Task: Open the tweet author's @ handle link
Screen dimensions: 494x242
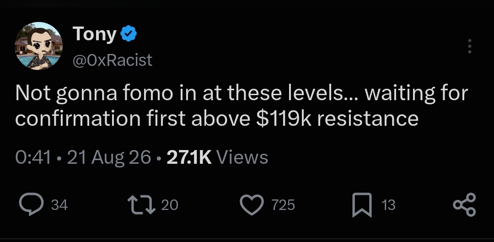Action: 113,60
